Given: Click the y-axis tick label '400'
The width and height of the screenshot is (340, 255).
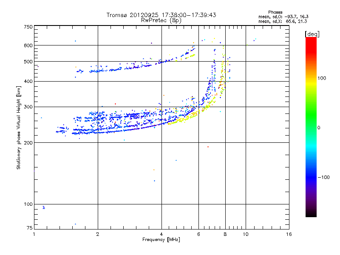Looking at the screenshot, I should tap(28, 82).
